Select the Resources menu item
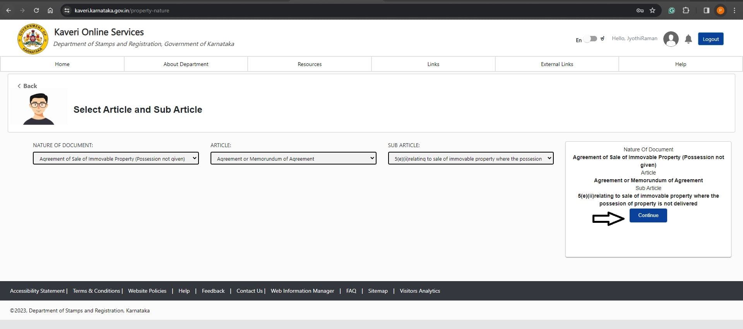Screen dimensions: 743x329 pyautogui.click(x=310, y=64)
